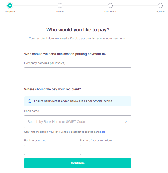Select the Amount step label
This screenshot has width=168, height=173.
coord(60,12)
